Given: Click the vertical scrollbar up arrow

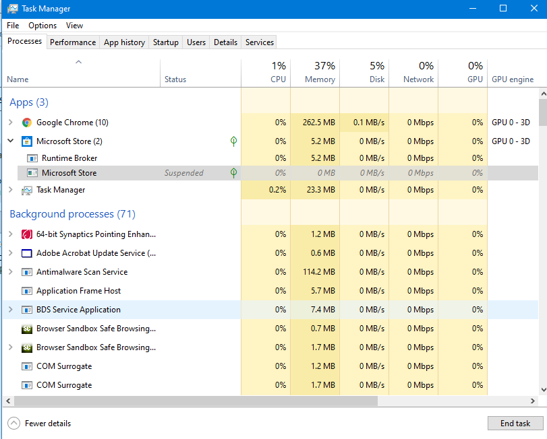Looking at the screenshot, I should (543, 94).
